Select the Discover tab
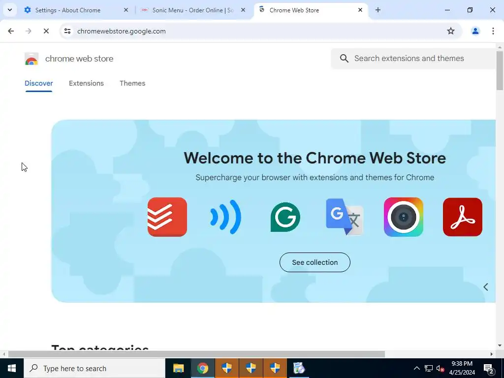Viewport: 504px width, 378px height. coord(38,83)
